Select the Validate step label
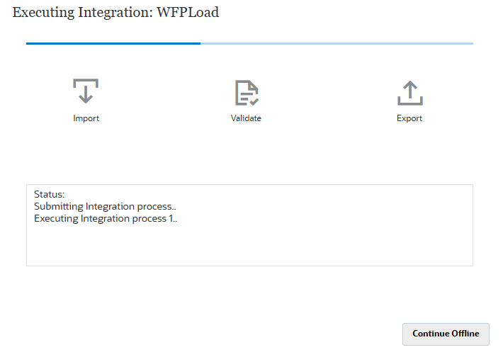 tap(246, 118)
